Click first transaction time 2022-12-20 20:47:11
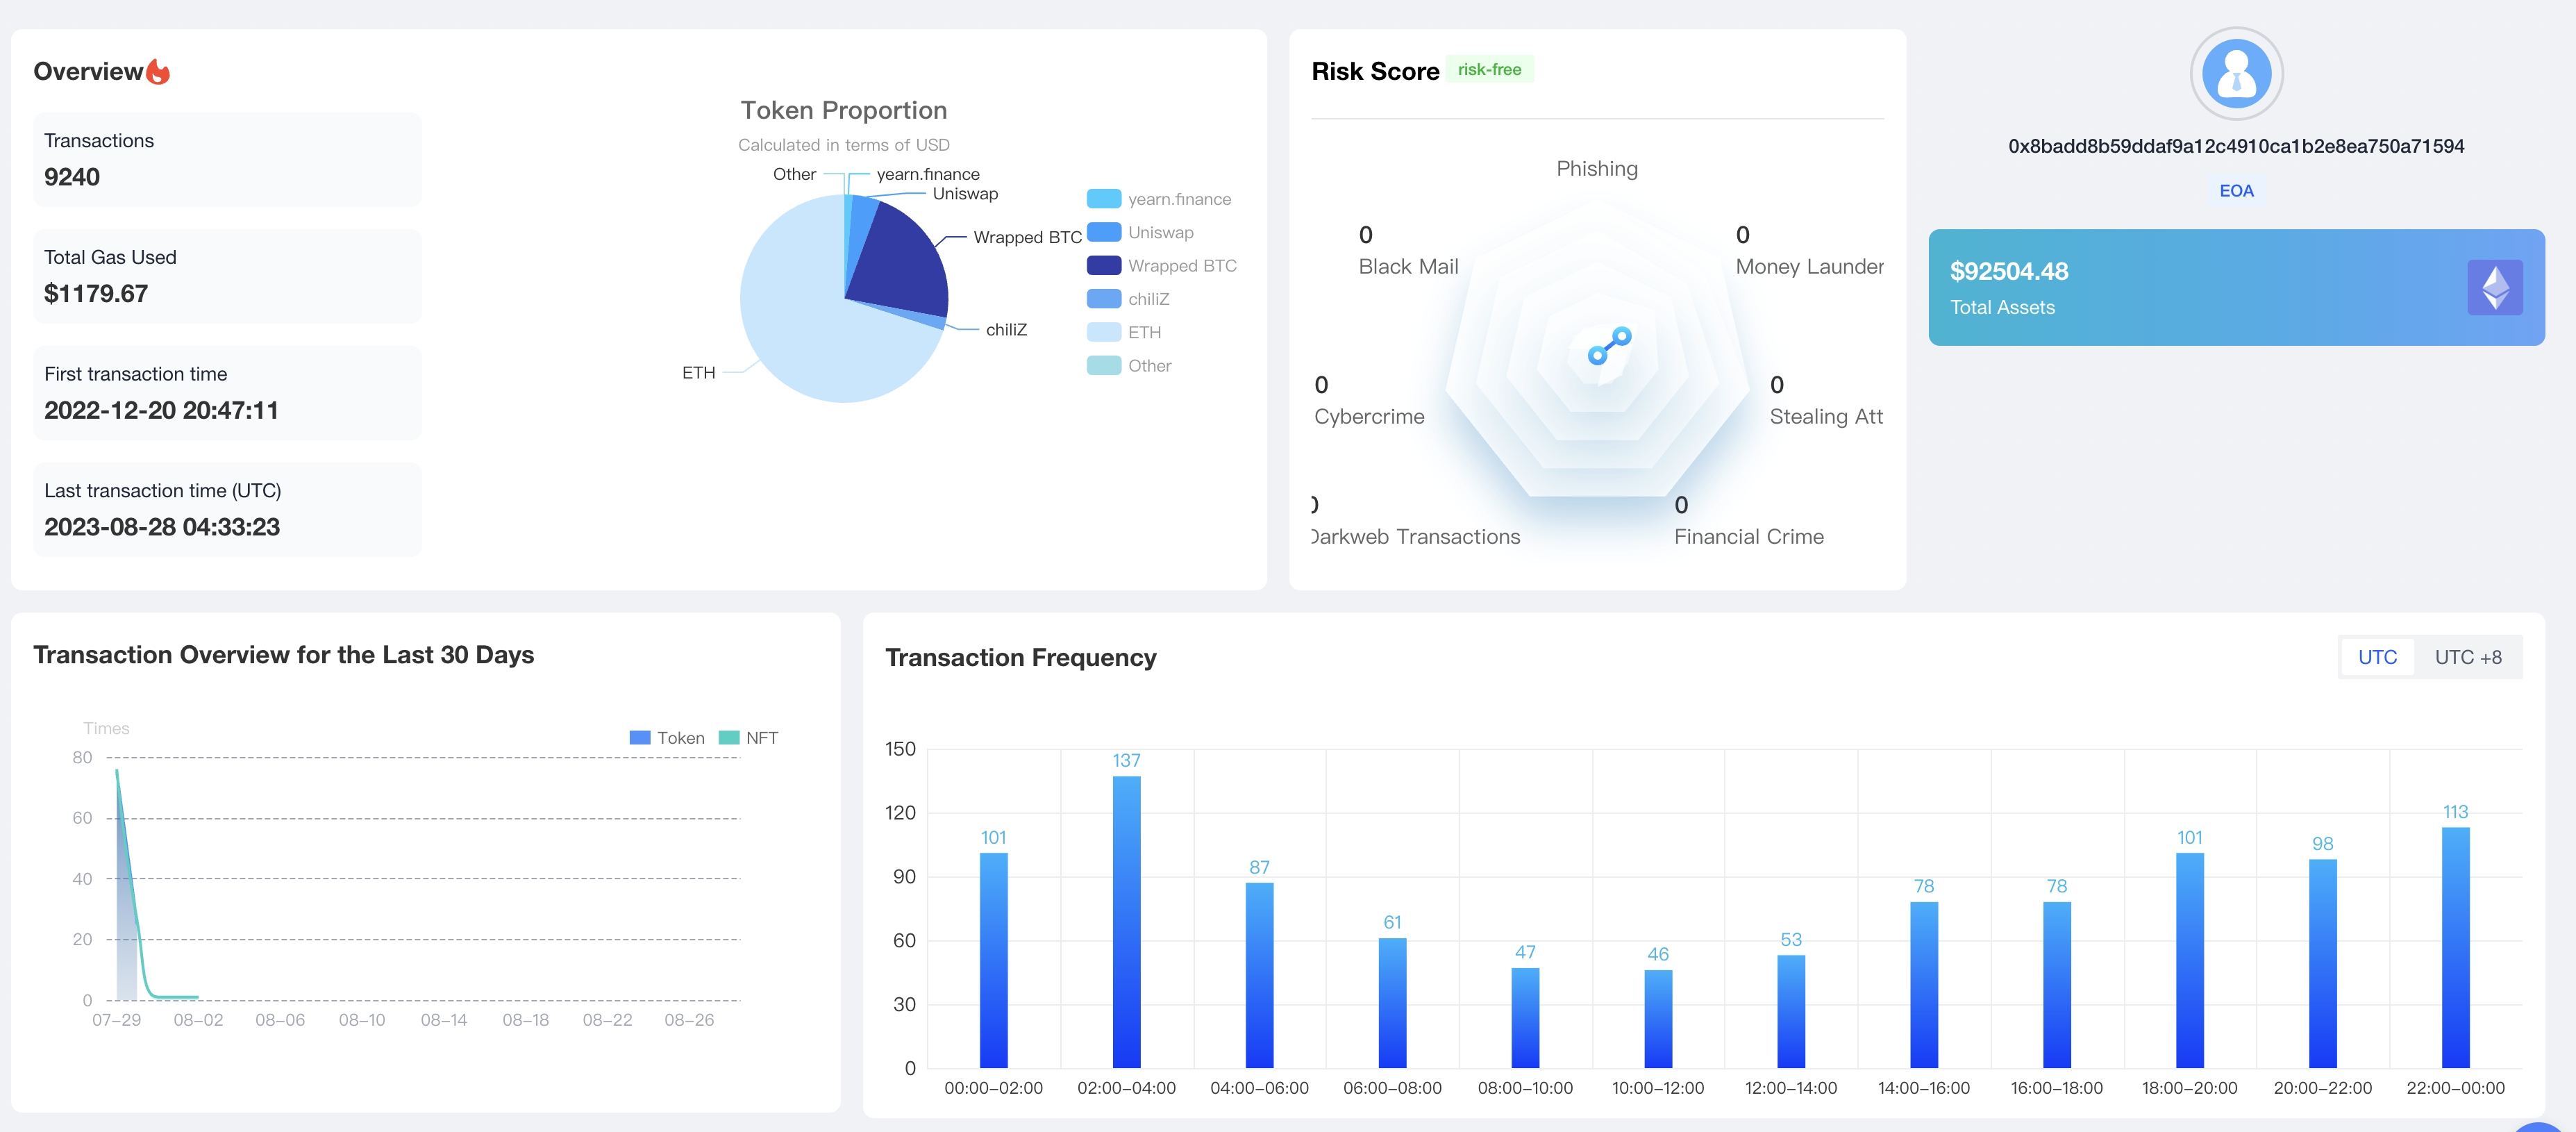 click(161, 410)
